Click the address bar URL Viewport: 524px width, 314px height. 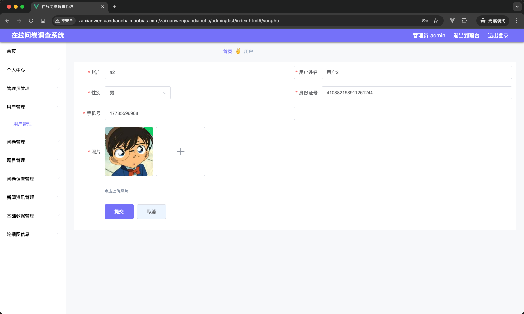179,21
